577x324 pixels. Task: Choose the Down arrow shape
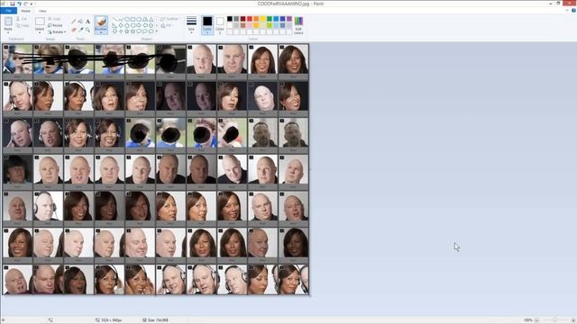[114, 31]
